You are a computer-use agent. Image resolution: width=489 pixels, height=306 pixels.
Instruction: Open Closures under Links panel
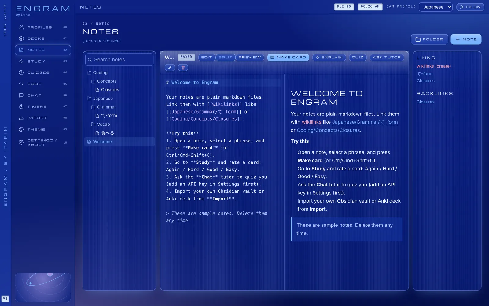coord(425,81)
